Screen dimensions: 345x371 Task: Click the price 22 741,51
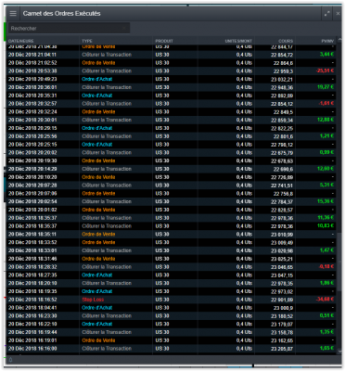tap(282, 185)
